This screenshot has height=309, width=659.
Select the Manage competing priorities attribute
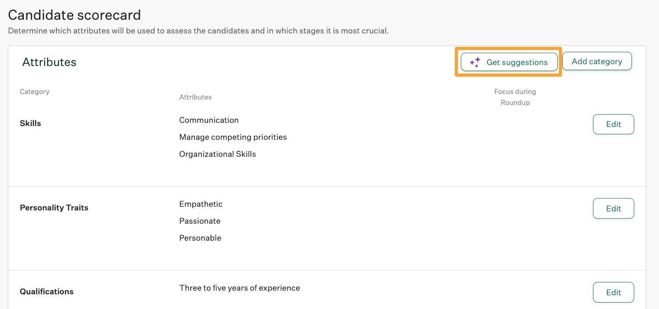pos(233,137)
